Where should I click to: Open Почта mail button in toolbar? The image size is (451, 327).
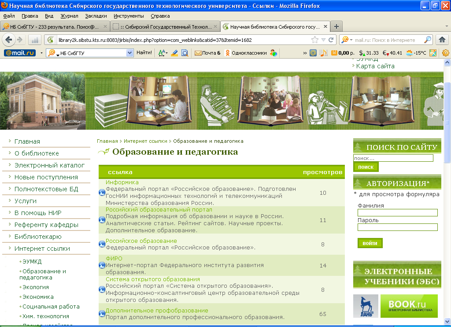pyautogui.click(x=207, y=53)
